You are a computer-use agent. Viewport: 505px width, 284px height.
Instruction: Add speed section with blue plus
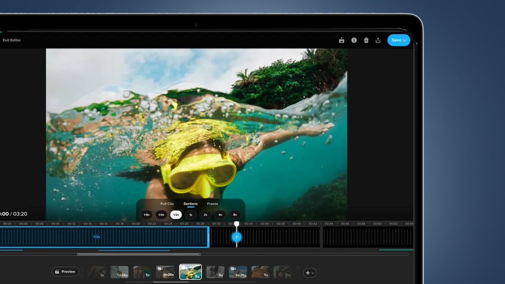coord(237,237)
